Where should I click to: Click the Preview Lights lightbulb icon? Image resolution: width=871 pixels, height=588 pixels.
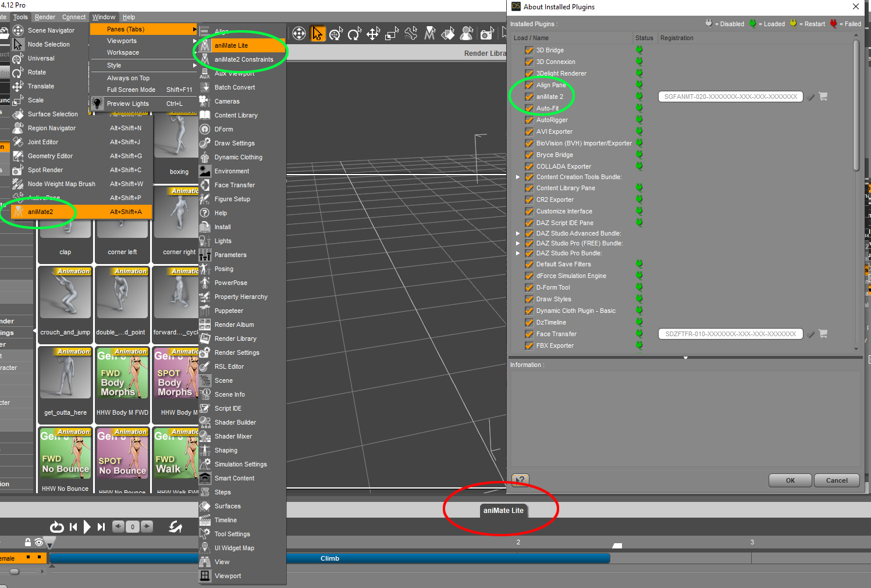pos(98,104)
